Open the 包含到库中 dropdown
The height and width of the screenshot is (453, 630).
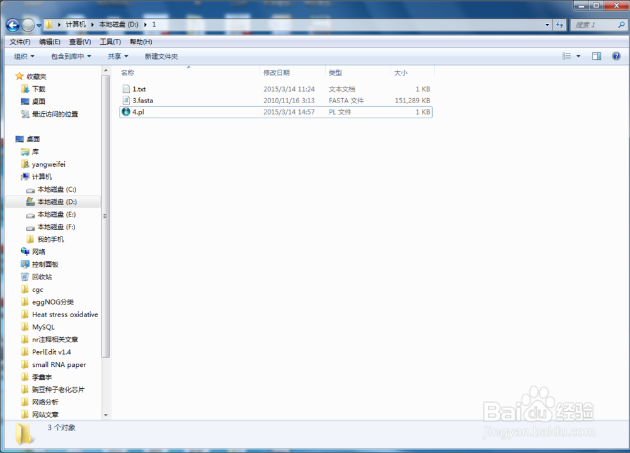pos(71,56)
